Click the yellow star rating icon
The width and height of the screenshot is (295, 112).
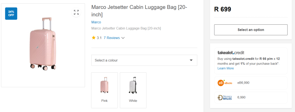(x=94, y=38)
